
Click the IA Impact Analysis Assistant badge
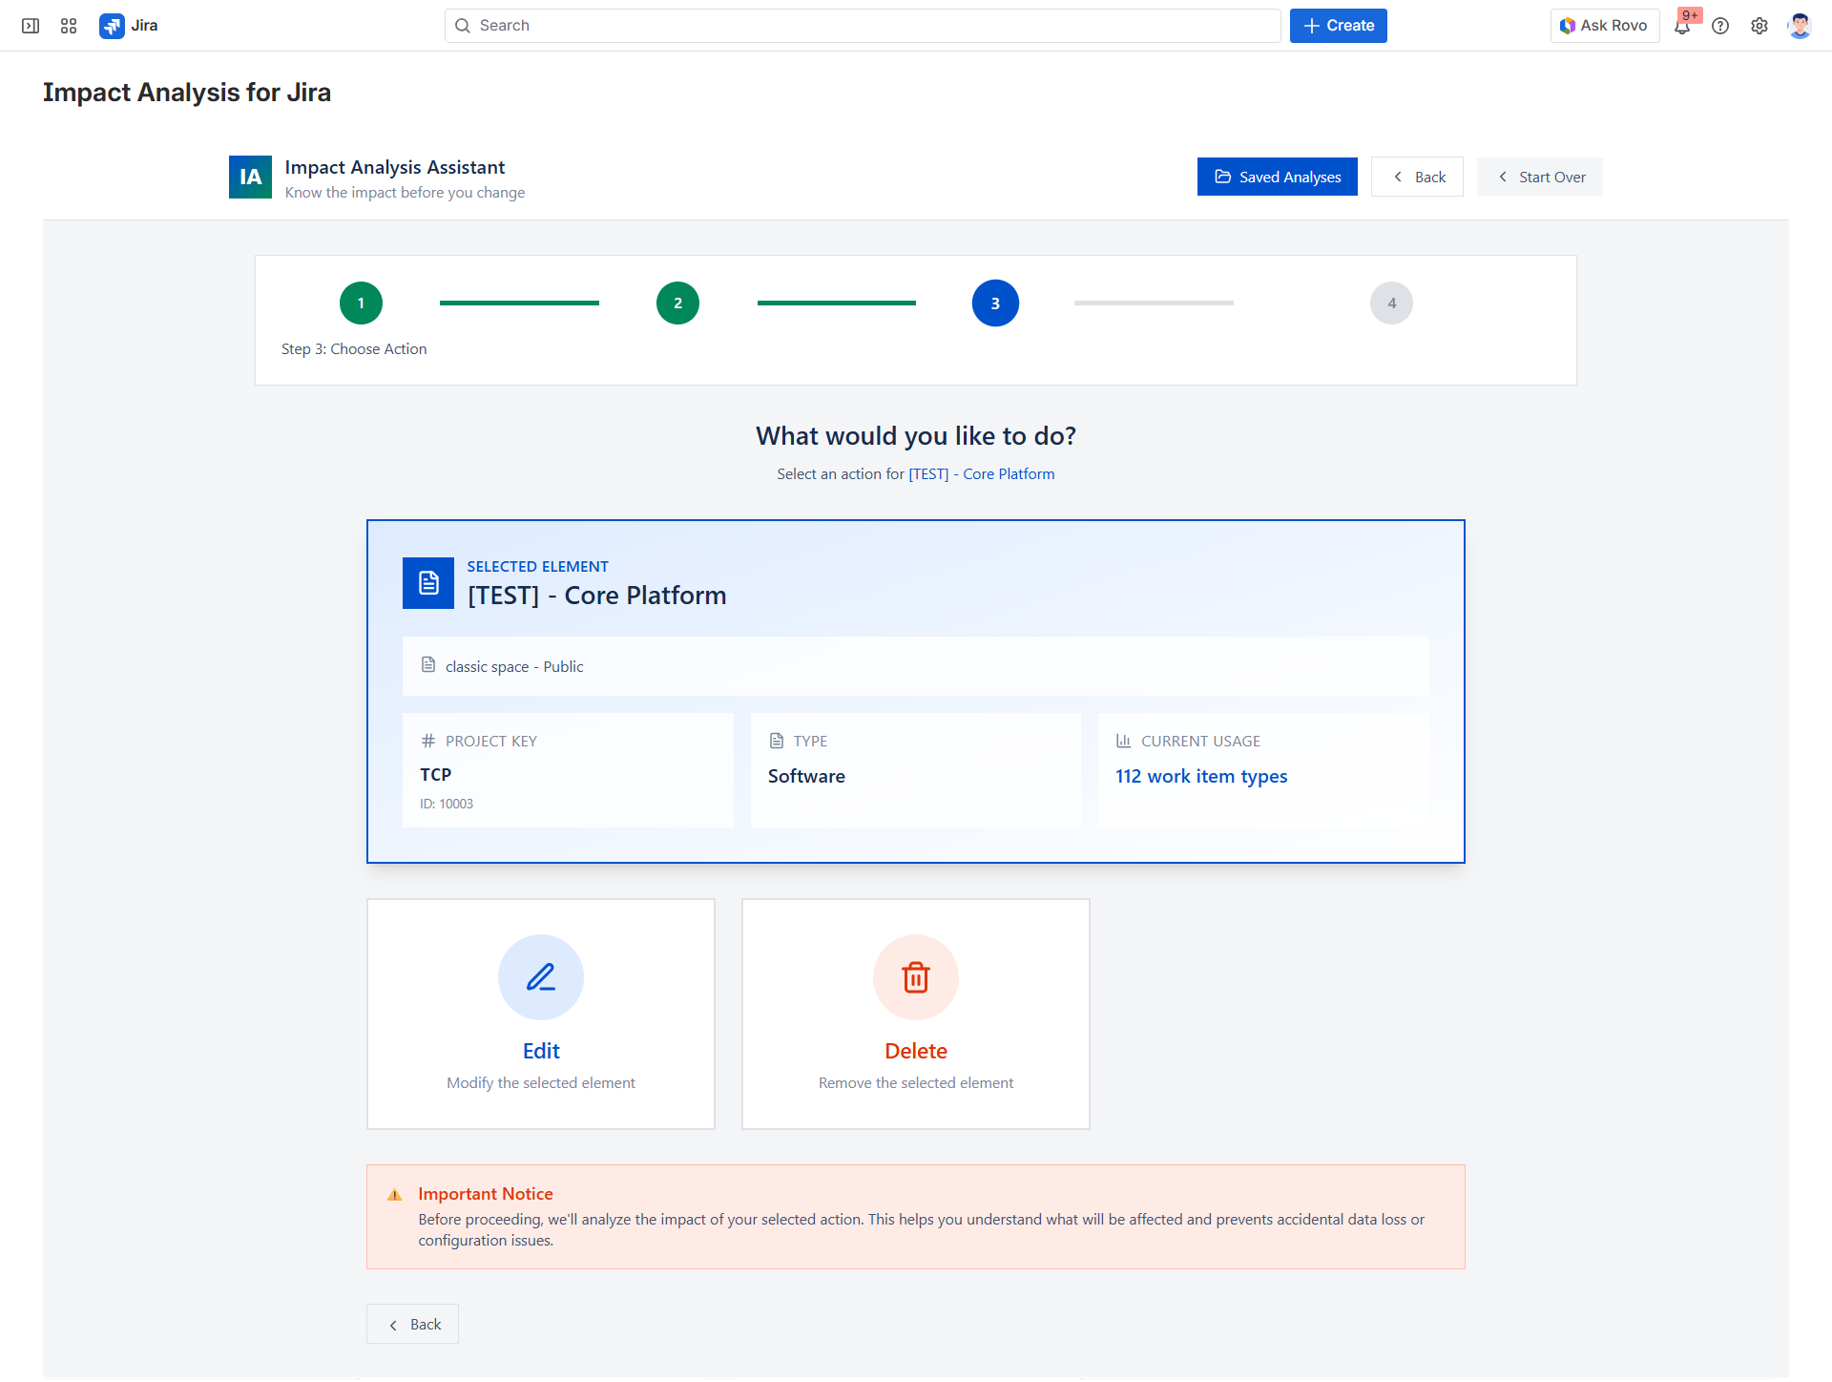tap(250, 177)
